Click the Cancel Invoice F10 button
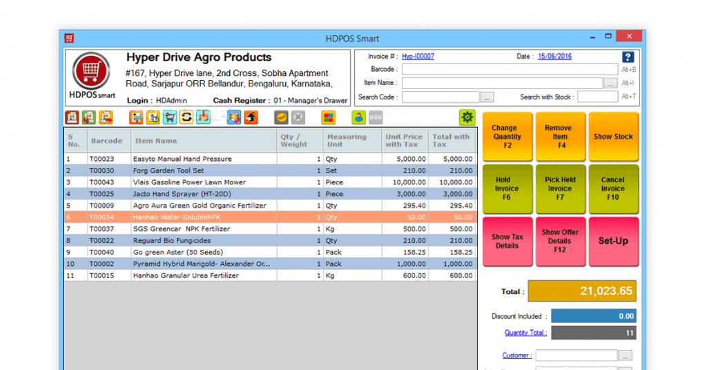 click(613, 189)
